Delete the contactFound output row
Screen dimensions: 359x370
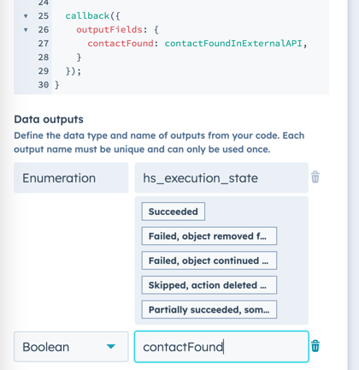pos(315,346)
